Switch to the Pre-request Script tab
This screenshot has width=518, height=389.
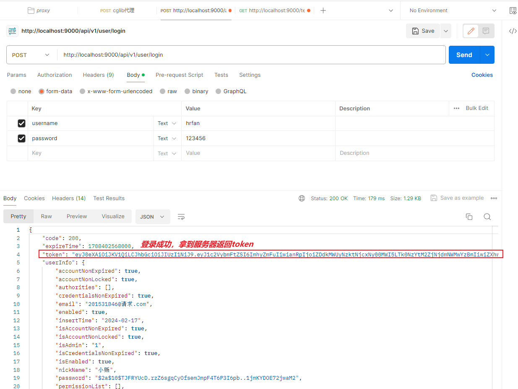(179, 75)
